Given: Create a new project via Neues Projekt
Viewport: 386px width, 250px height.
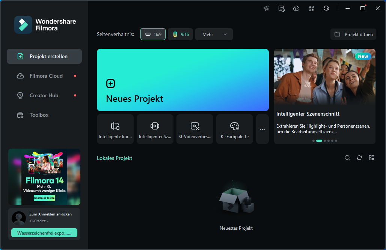Looking at the screenshot, I should pyautogui.click(x=182, y=80).
